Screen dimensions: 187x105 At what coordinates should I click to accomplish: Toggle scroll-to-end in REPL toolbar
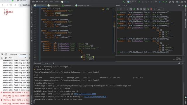pos(144,9)
